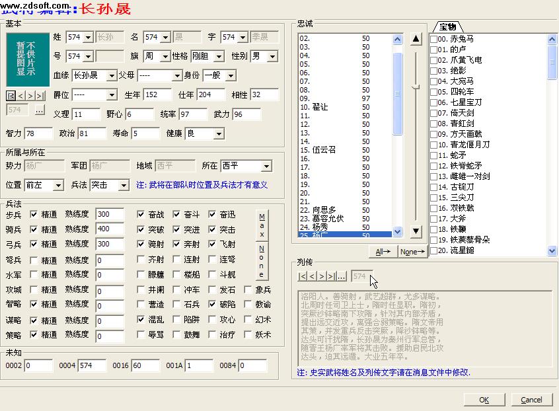Click previous portrait arrow under portrait image
559x411 pixels.
tap(21, 96)
